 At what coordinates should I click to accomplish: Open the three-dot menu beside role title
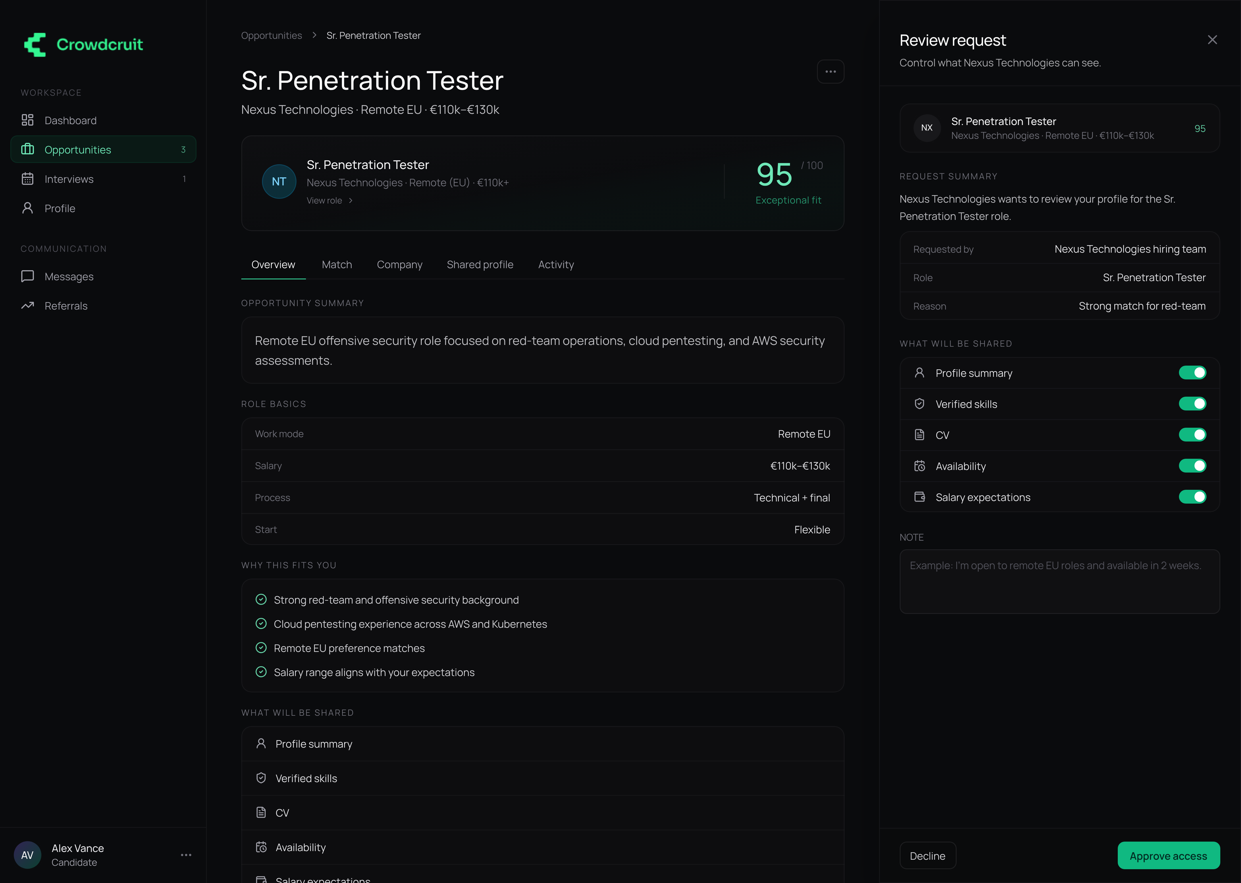[x=830, y=72]
